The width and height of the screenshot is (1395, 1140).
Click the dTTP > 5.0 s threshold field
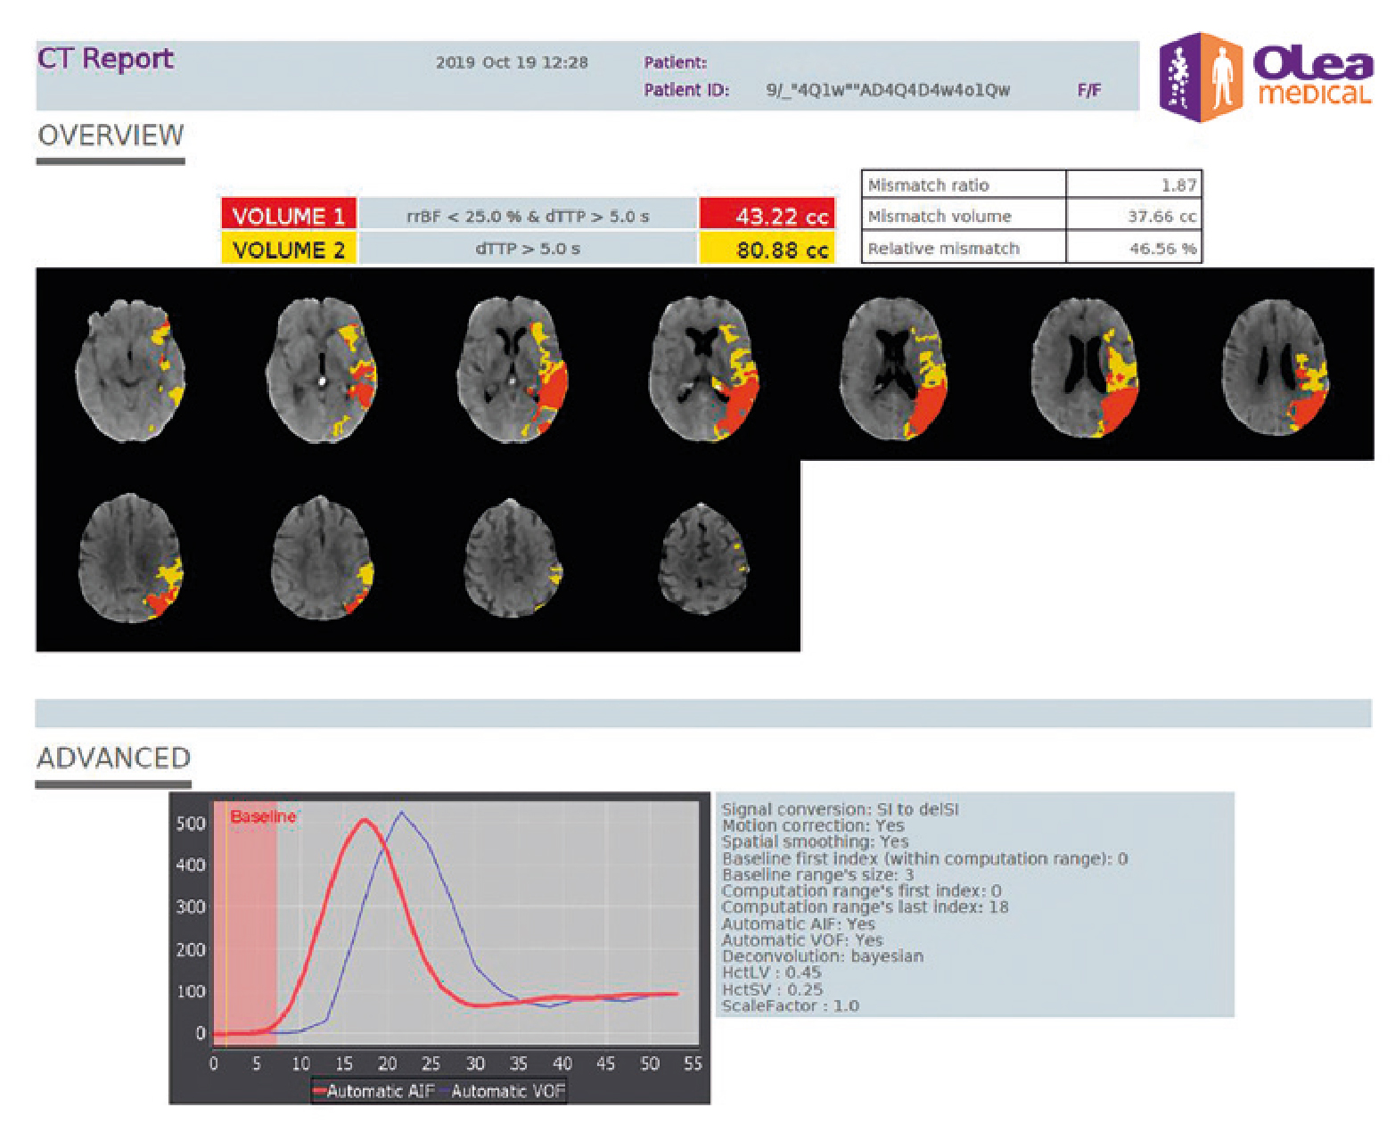tap(528, 249)
